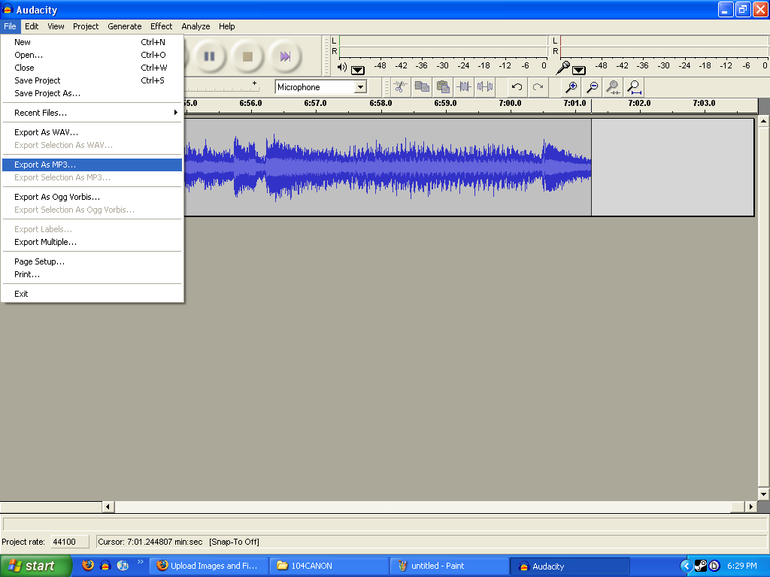The width and height of the screenshot is (770, 577).
Task: Click the Redo arrow icon
Action: (x=538, y=87)
